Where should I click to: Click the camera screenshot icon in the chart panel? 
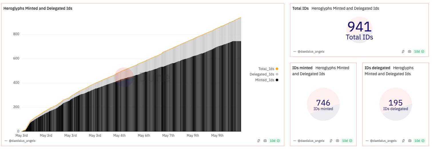coord(265,141)
